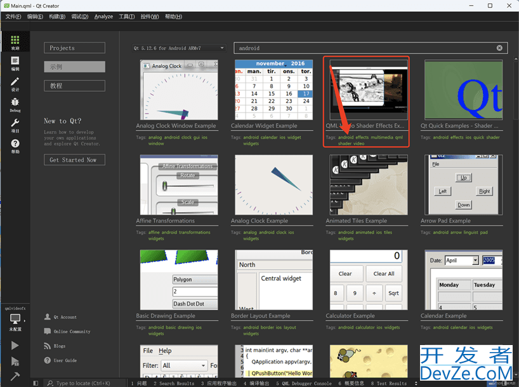Open the Qt Account link
This screenshot has height=387, width=519.
[65, 317]
